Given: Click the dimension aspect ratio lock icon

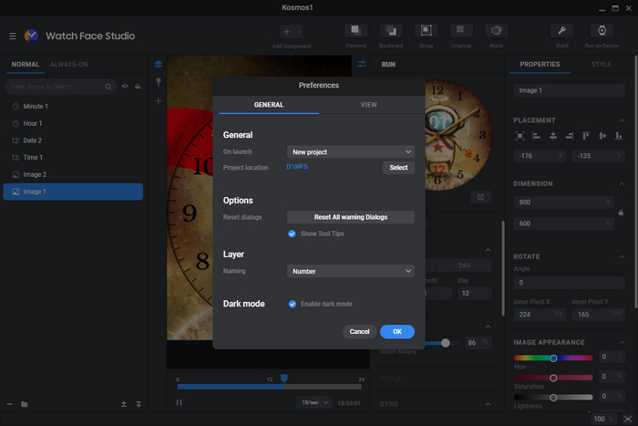Looking at the screenshot, I should [621, 213].
